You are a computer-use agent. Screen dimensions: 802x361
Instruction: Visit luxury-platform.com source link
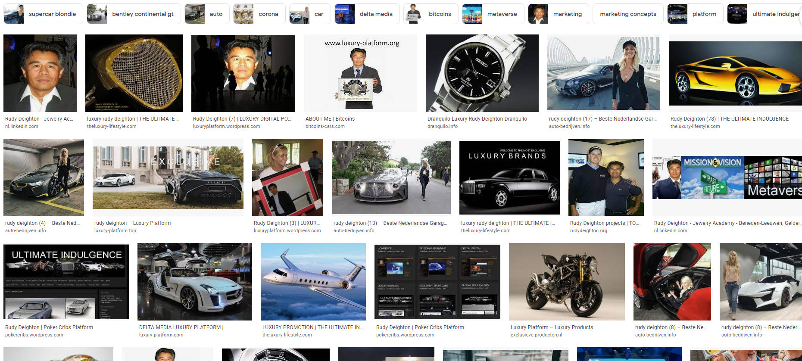click(x=161, y=335)
